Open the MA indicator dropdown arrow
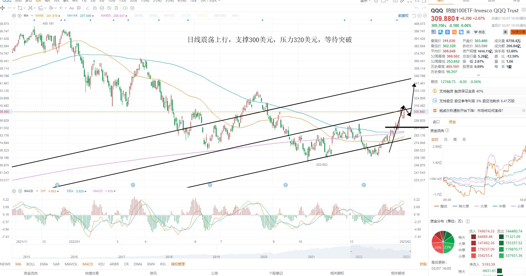 coord(32,16)
